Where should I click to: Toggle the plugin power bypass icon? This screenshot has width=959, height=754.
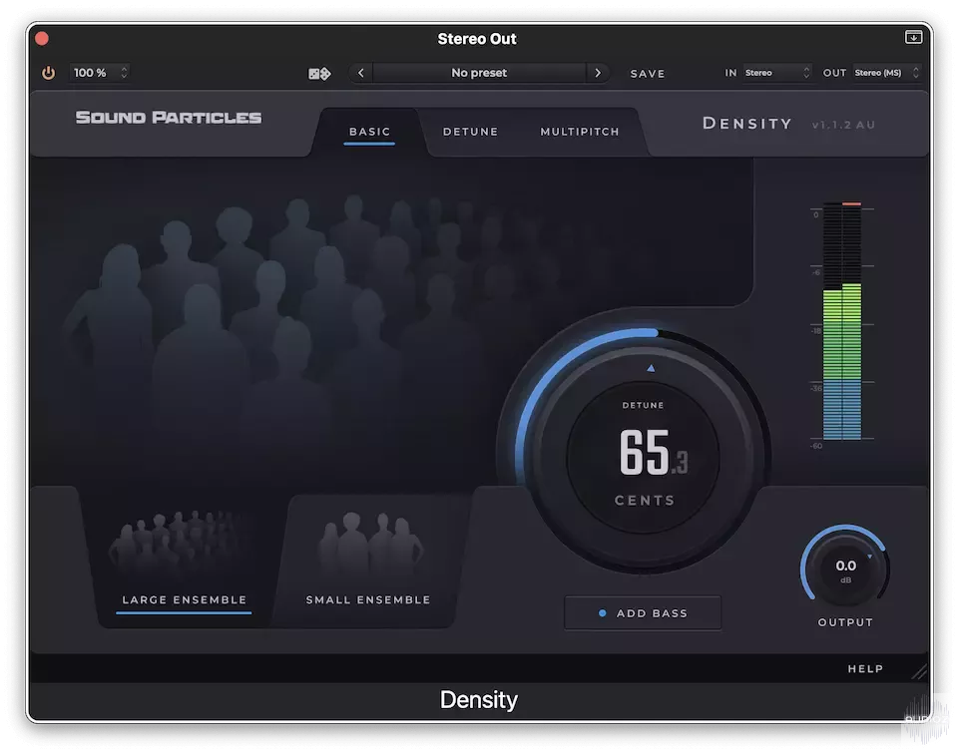[48, 74]
